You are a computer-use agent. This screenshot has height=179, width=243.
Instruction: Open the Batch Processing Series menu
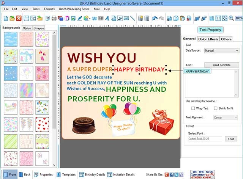coord(73,8)
